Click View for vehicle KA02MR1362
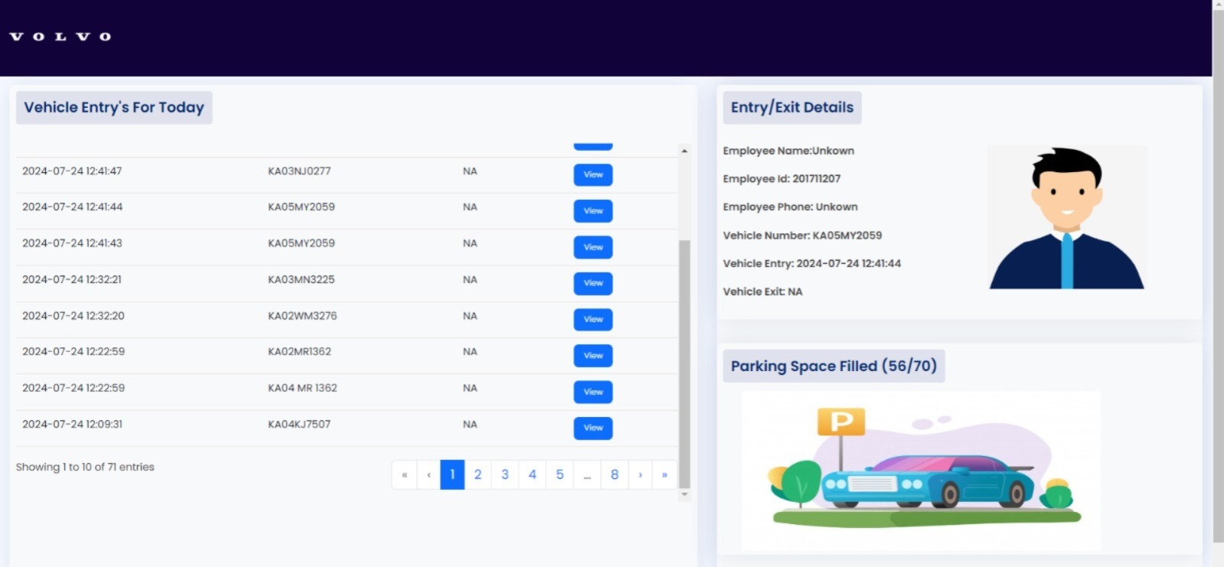This screenshot has height=567, width=1224. click(592, 355)
